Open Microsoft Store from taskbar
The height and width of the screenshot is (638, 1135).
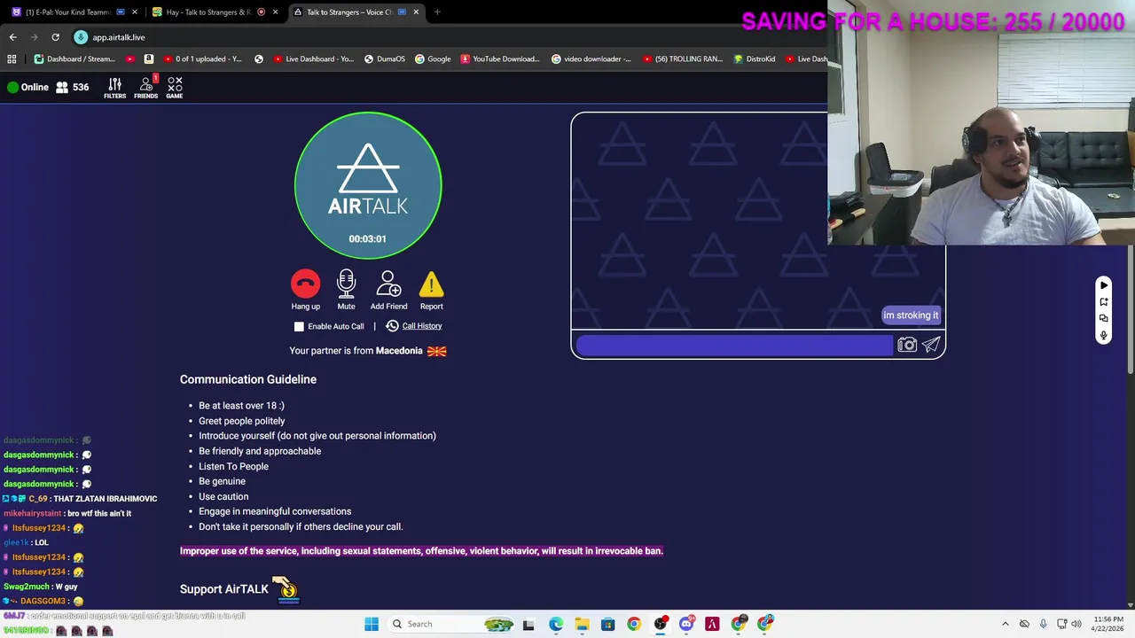[x=607, y=624]
